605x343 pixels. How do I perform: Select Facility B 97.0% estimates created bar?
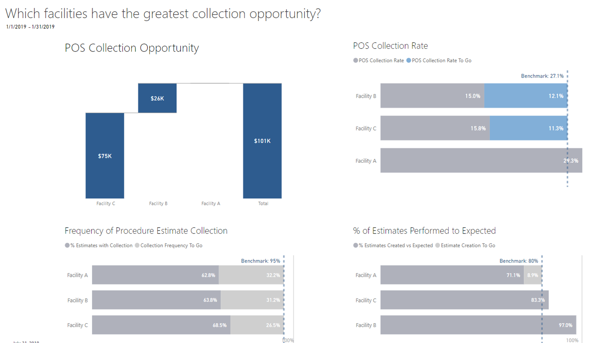[x=478, y=325]
